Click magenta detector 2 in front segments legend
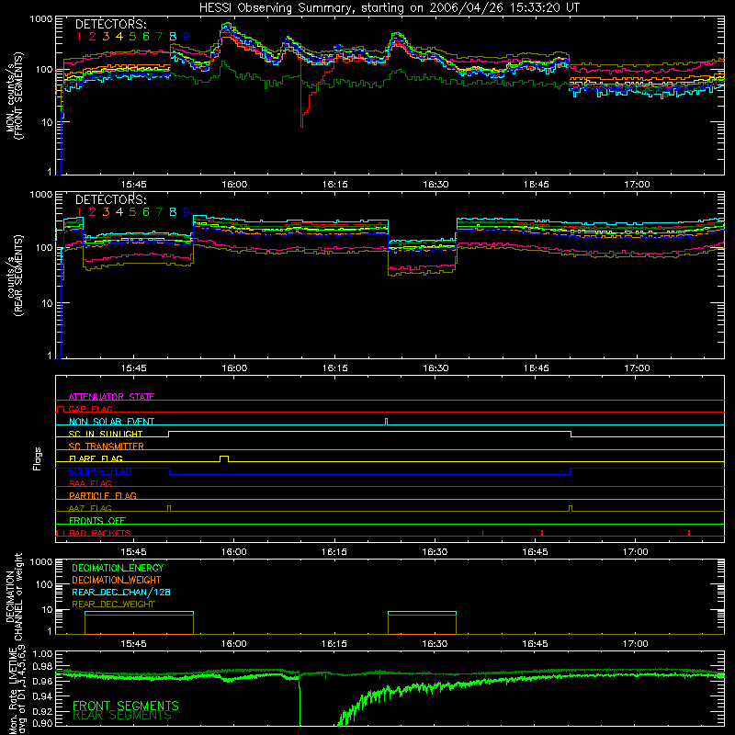 (x=93, y=36)
